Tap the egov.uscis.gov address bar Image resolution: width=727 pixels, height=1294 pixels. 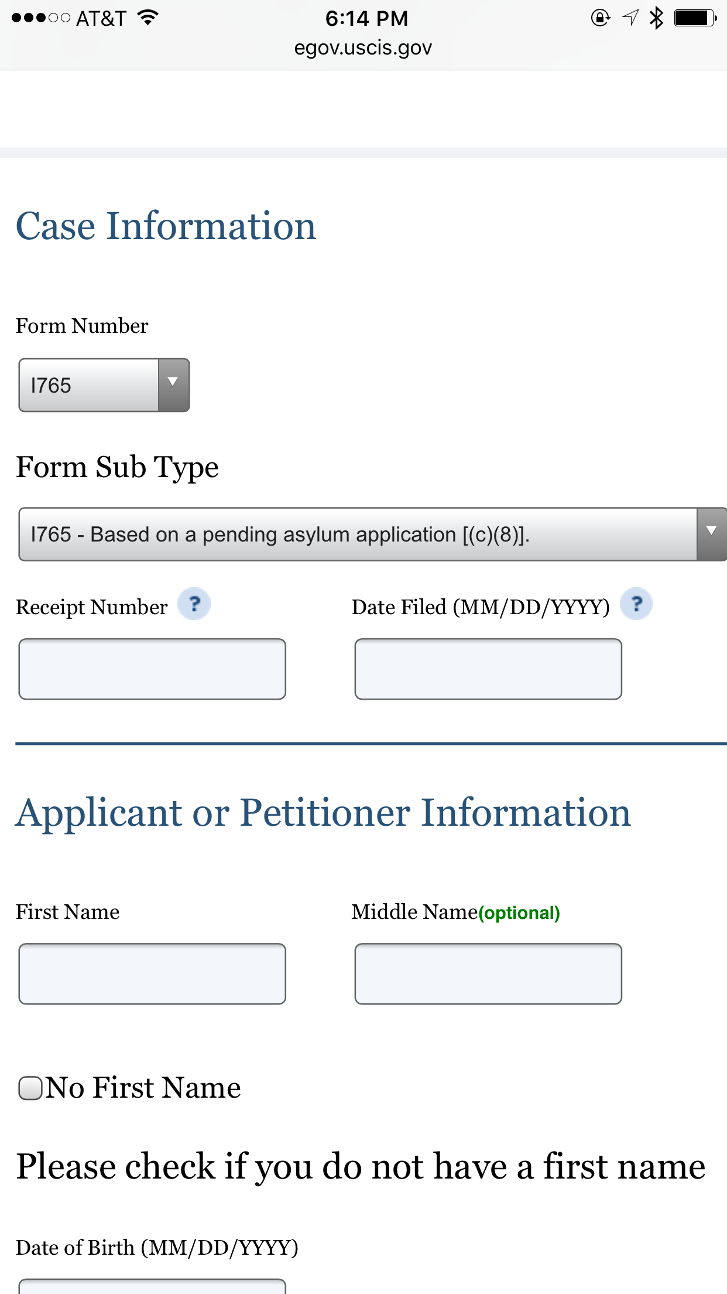coord(363,47)
